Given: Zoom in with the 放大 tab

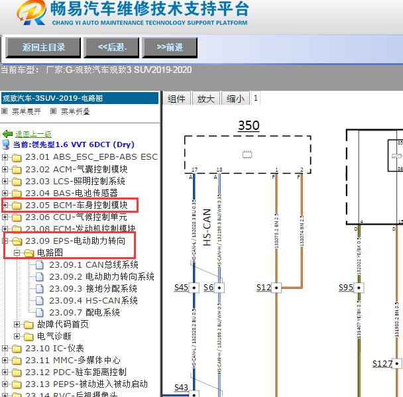Looking at the screenshot, I should 205,98.
